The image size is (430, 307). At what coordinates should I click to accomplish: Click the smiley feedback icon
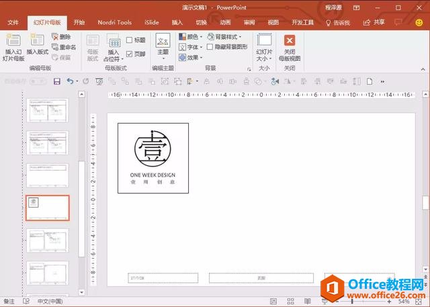pyautogui.click(x=419, y=22)
